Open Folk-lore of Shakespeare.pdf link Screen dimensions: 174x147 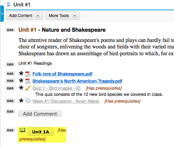63,74
